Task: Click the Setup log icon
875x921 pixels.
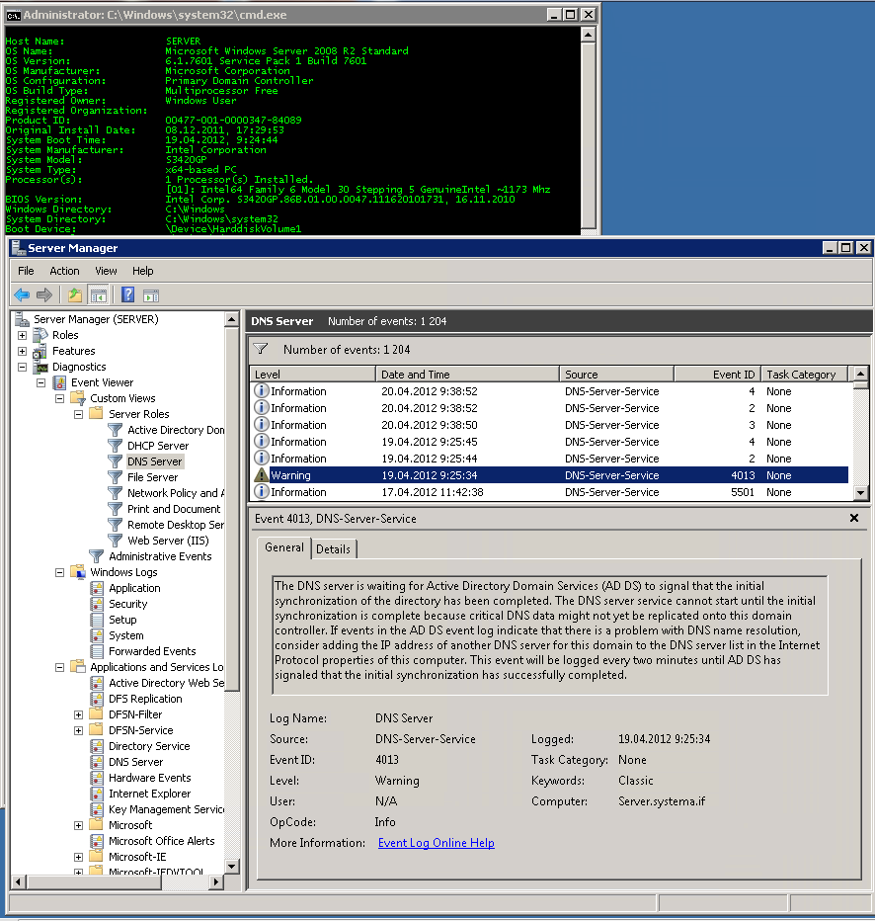Action: tap(97, 620)
